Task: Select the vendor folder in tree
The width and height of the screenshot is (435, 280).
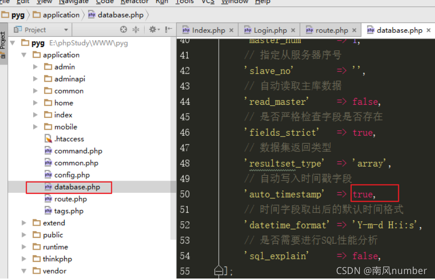Action: coord(49,271)
